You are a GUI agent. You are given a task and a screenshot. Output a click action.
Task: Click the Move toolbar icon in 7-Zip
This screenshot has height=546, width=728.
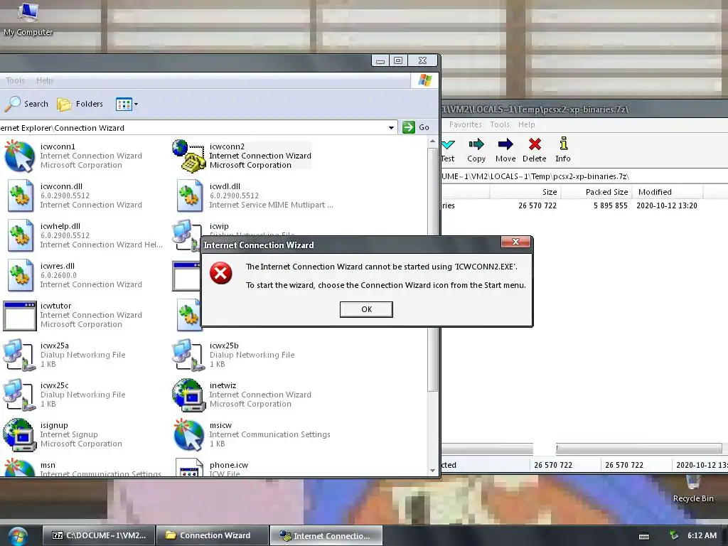point(505,150)
